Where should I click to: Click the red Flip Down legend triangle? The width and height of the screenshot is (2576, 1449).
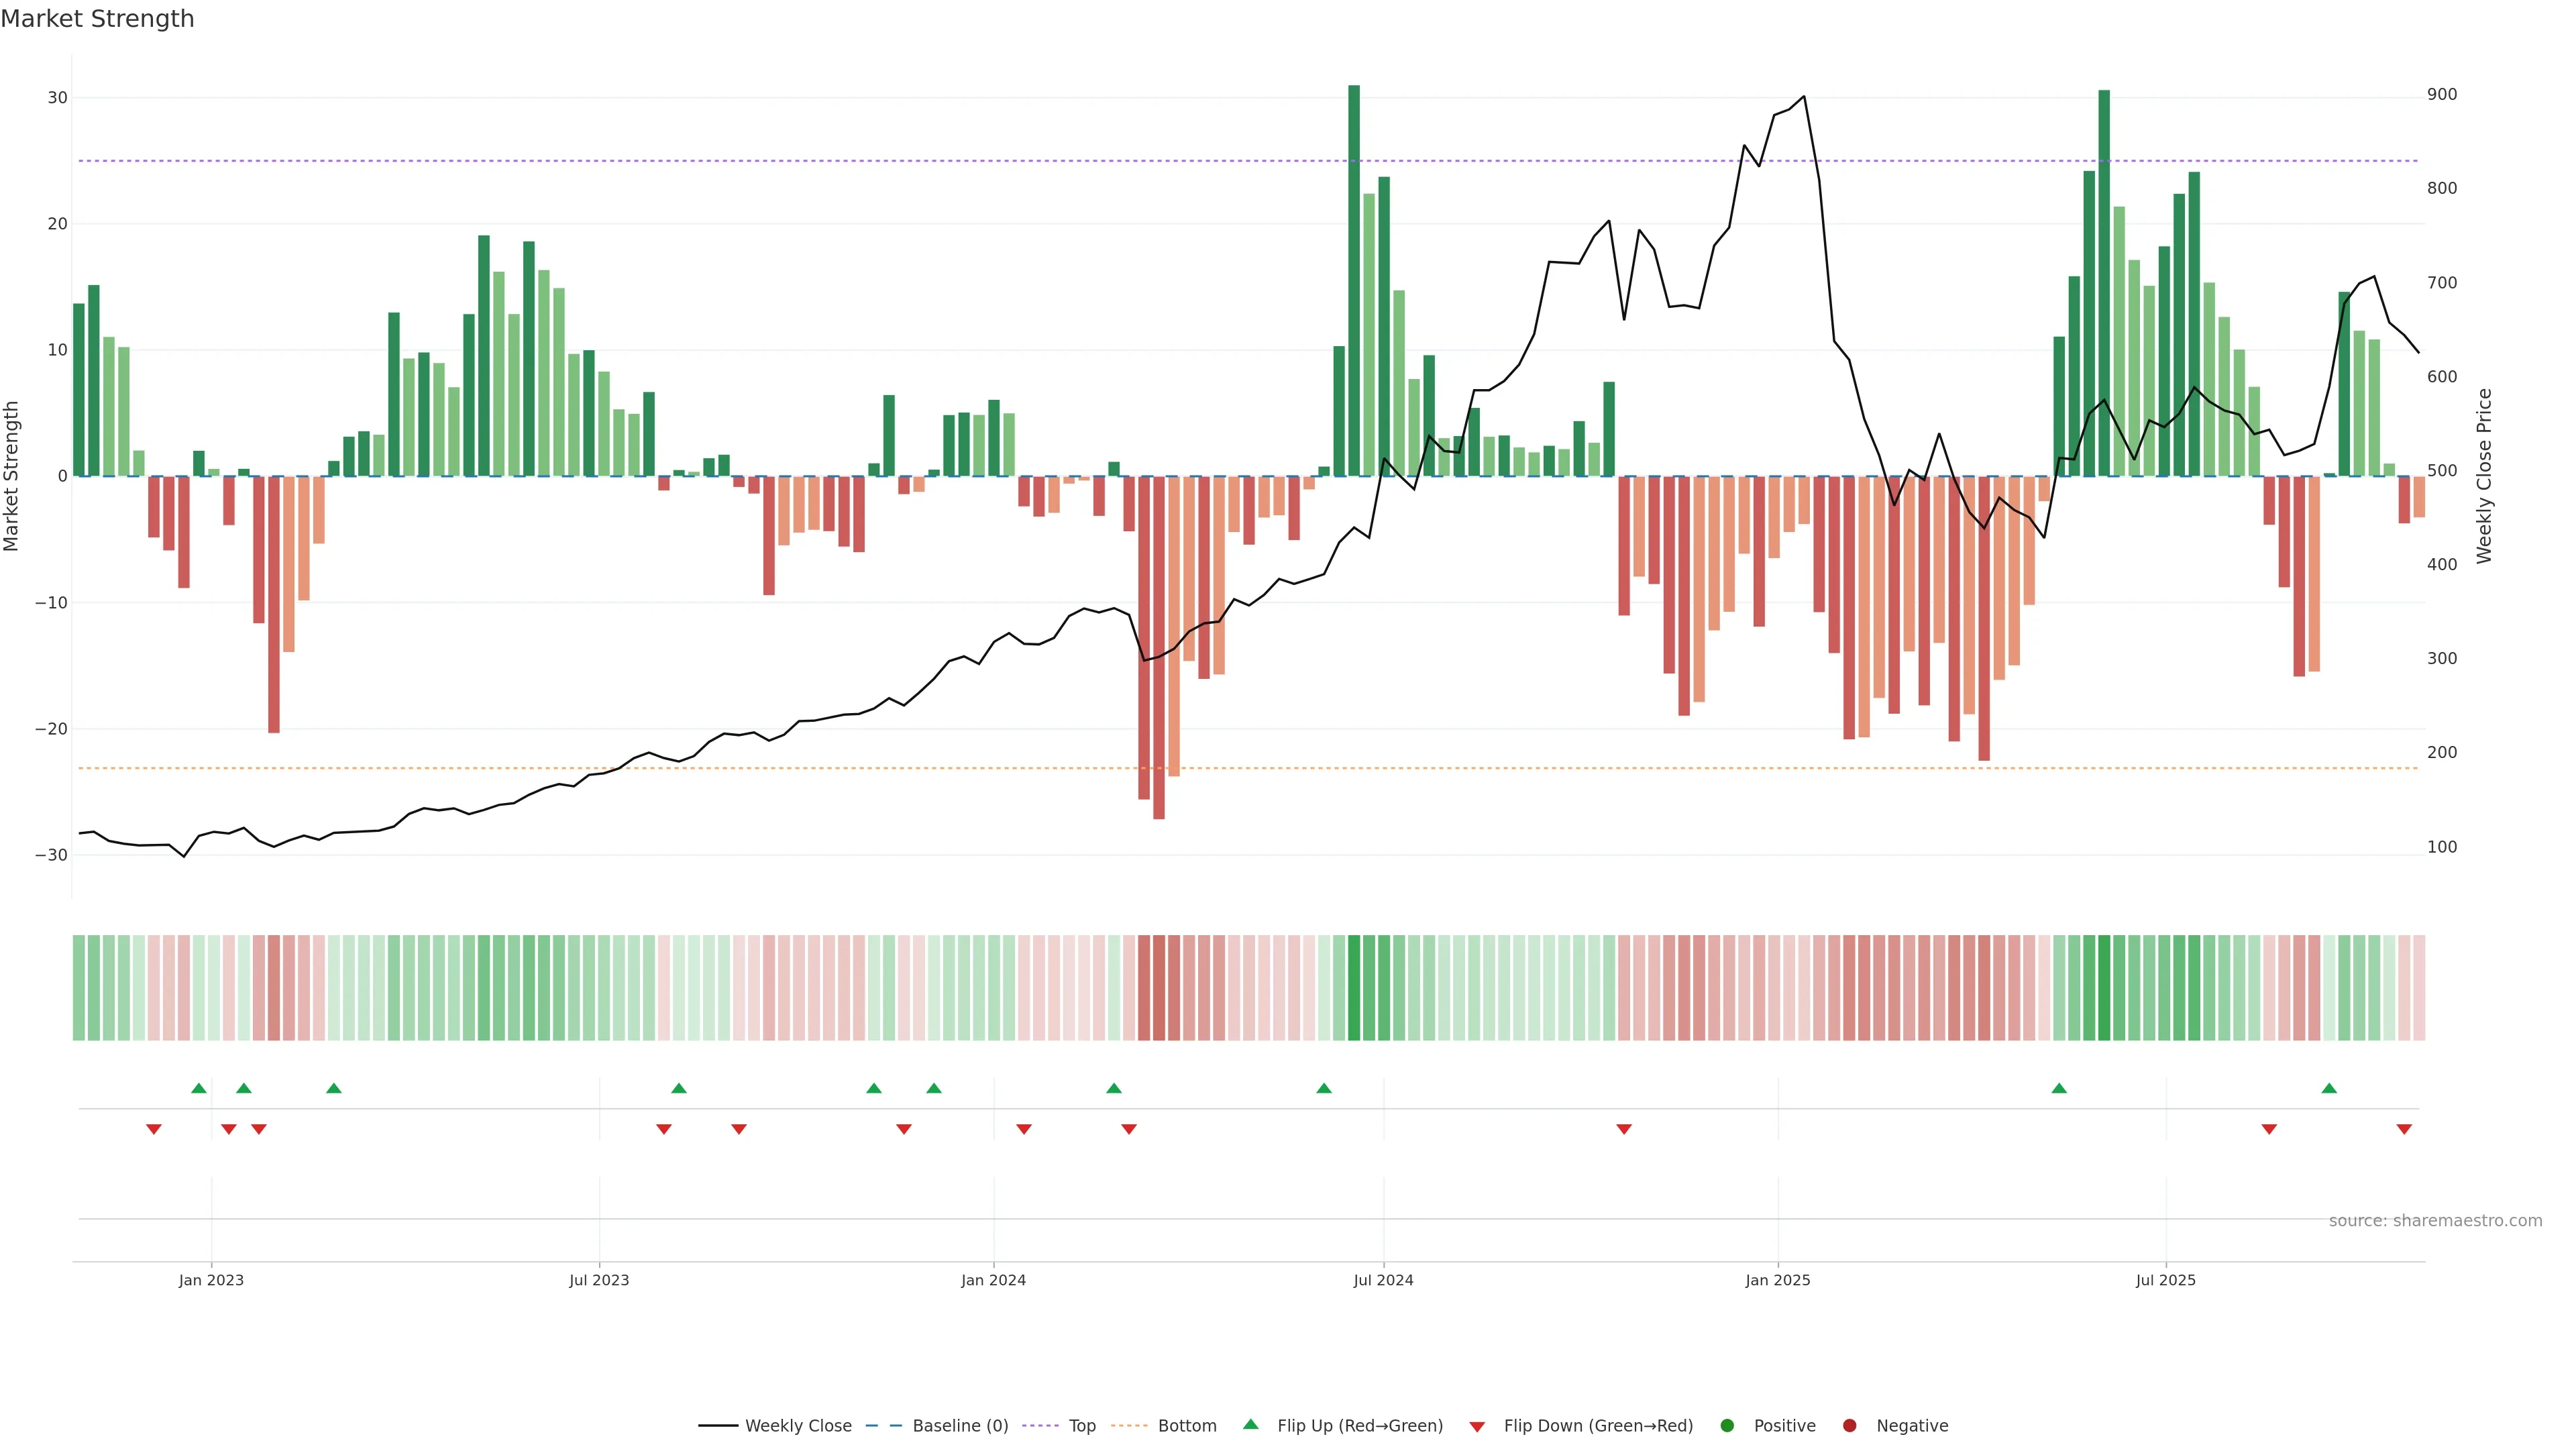coord(1477,1426)
